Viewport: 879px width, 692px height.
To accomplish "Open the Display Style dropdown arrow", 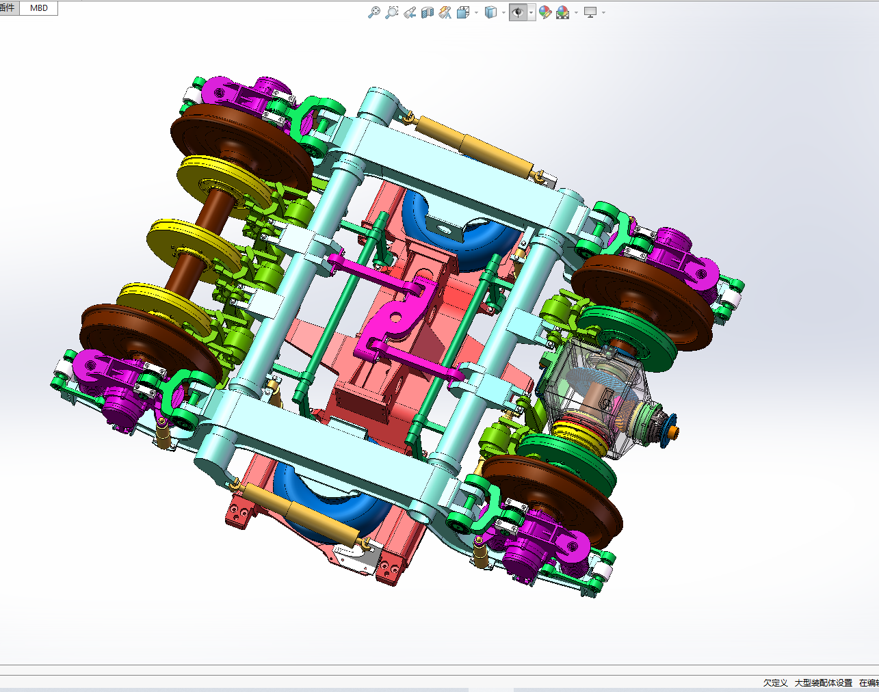I will [x=503, y=12].
